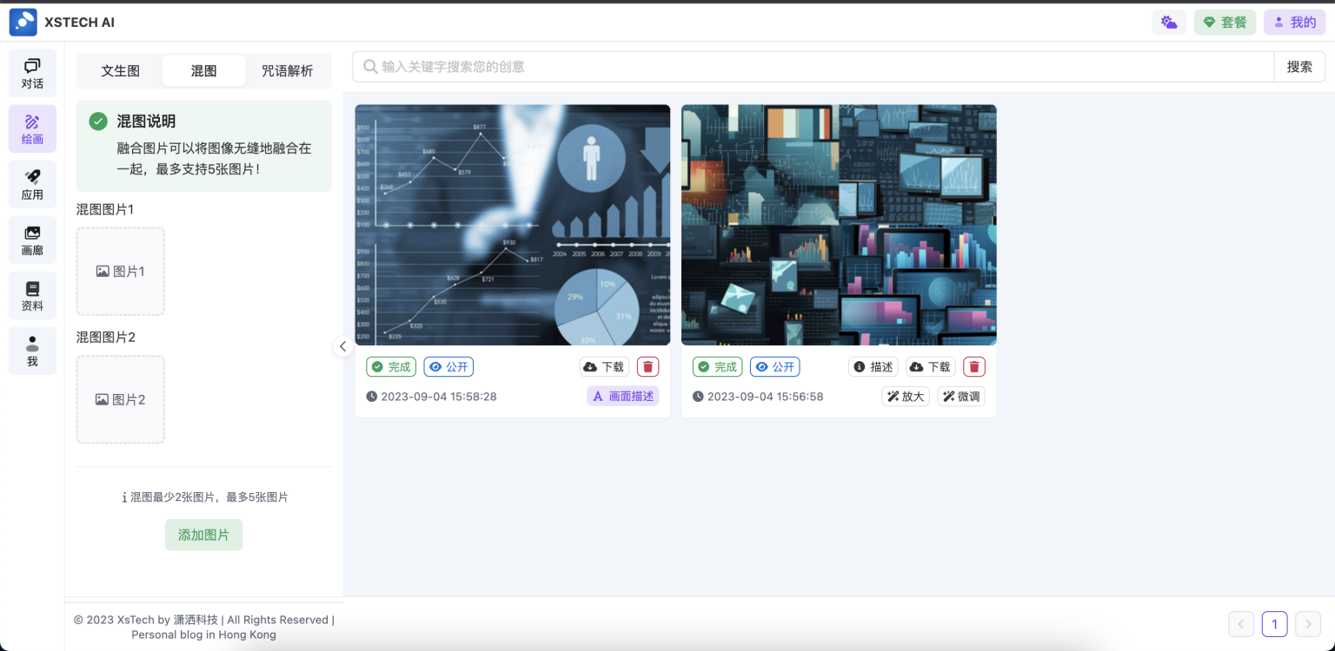Delete the first artwork using the trash icon
This screenshot has width=1335, height=651.
(647, 366)
